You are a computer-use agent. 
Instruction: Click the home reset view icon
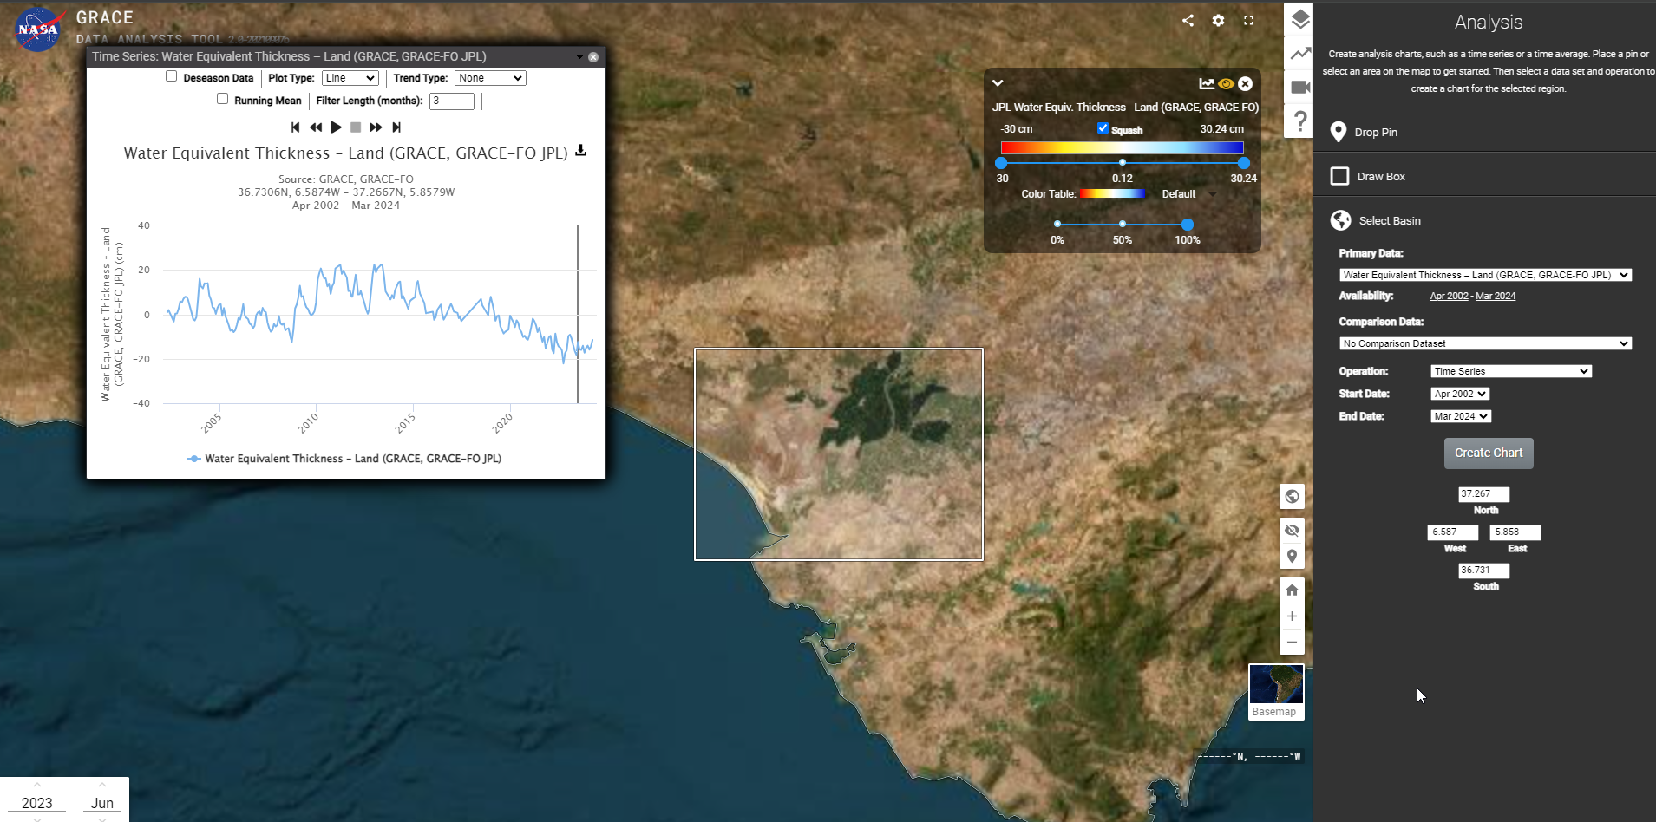(x=1292, y=590)
